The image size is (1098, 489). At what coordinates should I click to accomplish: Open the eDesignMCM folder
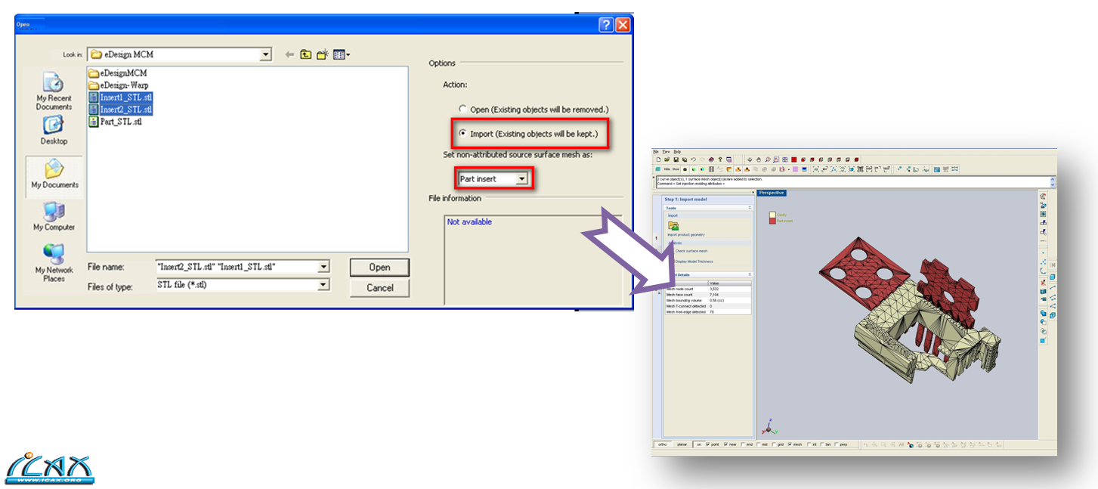pyautogui.click(x=118, y=73)
